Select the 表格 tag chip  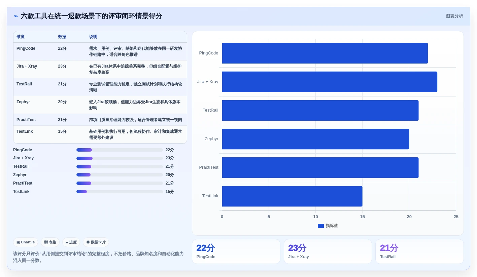coord(50,242)
